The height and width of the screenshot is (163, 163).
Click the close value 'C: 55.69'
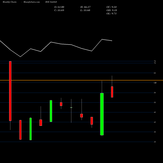59,10
